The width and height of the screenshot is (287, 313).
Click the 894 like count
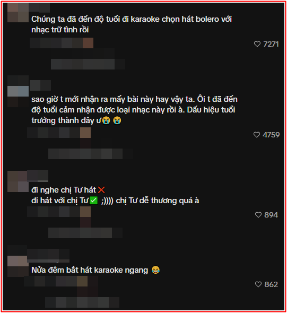pyautogui.click(x=271, y=215)
